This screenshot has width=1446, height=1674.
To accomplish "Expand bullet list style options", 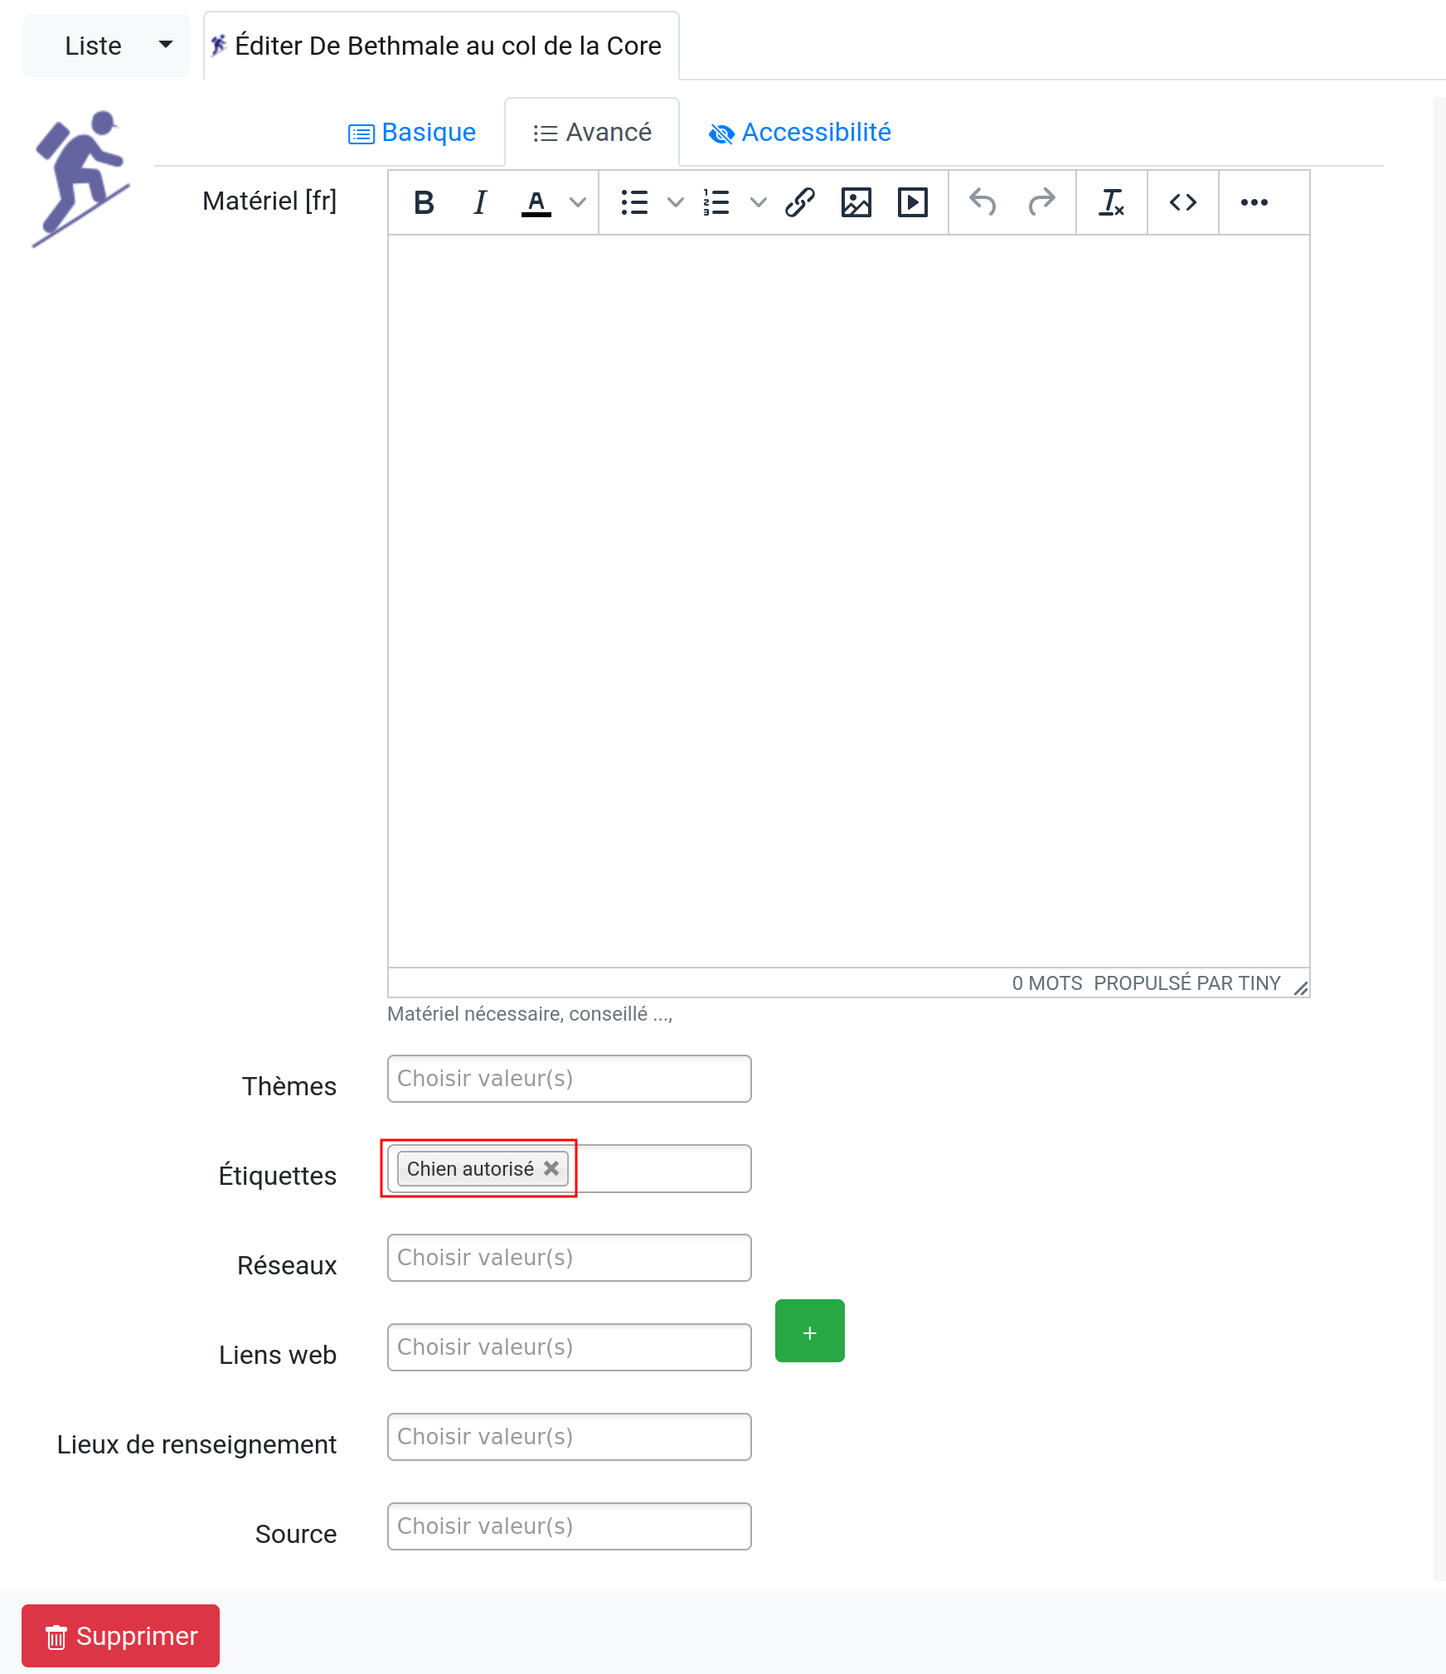I will 676,202.
